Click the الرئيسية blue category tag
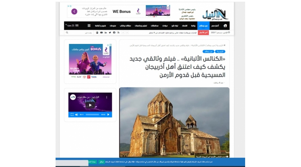This screenshot has height=167, width=301. click(220, 52)
